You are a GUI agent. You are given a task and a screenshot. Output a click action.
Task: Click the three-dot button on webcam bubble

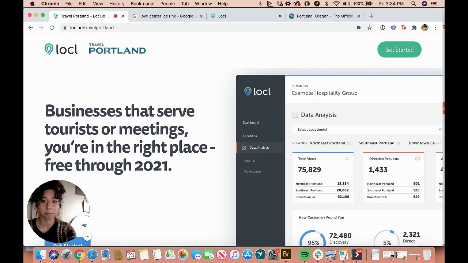click(x=87, y=237)
